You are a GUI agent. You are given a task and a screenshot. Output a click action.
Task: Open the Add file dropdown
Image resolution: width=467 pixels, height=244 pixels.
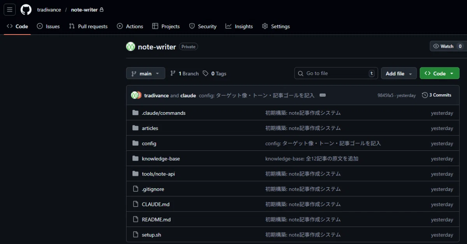click(399, 73)
